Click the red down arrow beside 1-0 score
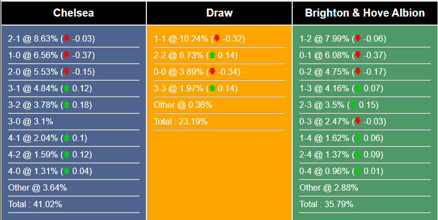The image size is (438, 220). tap(66, 55)
